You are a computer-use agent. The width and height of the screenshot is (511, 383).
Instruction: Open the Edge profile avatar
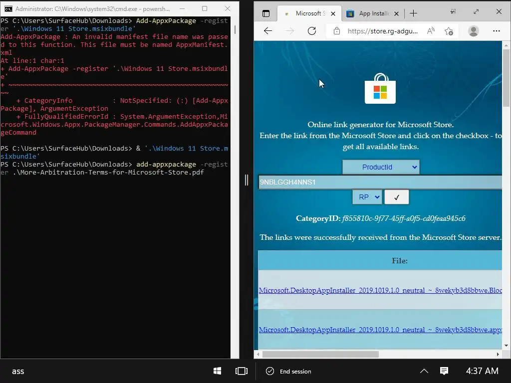click(473, 31)
